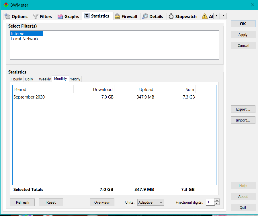Open the Overview window
258x216 pixels.
[x=102, y=202]
